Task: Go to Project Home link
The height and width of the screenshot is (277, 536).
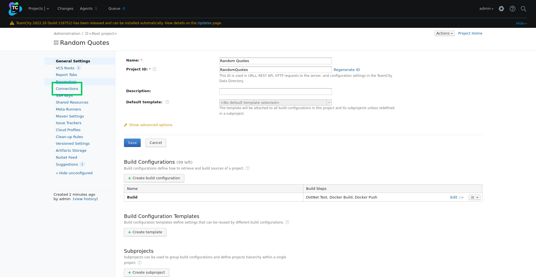Action: point(470,33)
